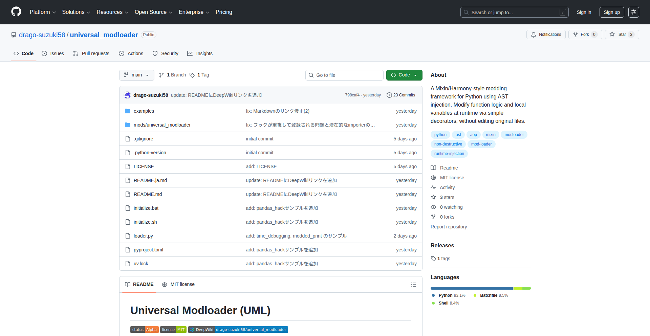Click the accessibility settings icon in header
Screen dimensions: 650x336
[x=633, y=12]
